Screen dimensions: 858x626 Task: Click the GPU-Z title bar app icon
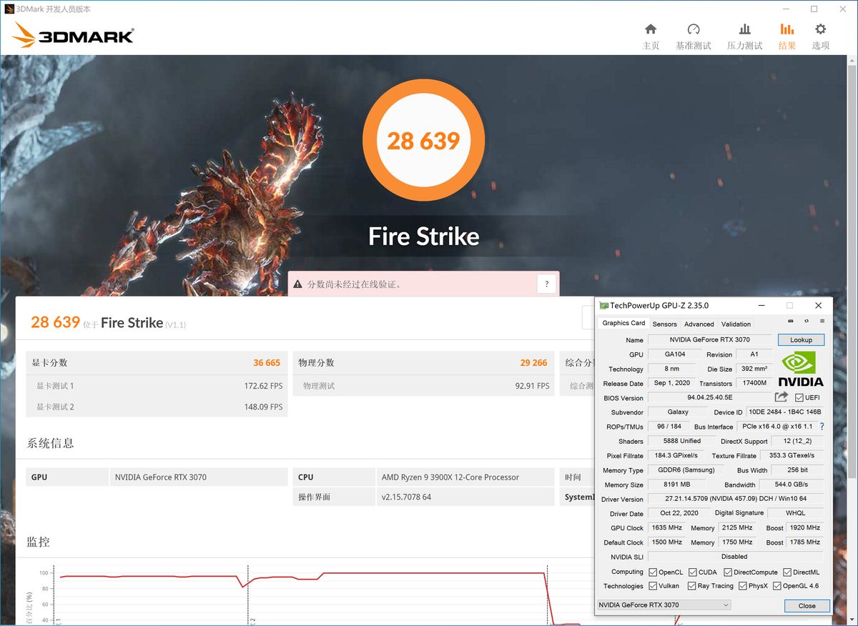pos(603,305)
